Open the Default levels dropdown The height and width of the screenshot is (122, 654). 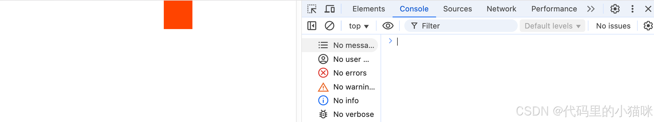(x=552, y=26)
